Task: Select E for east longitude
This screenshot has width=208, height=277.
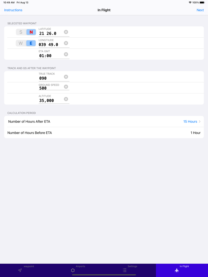Action: coord(31,43)
